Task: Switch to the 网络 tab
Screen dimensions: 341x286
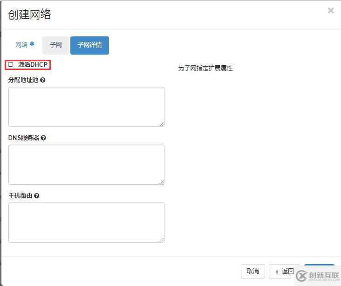Action: (x=25, y=45)
